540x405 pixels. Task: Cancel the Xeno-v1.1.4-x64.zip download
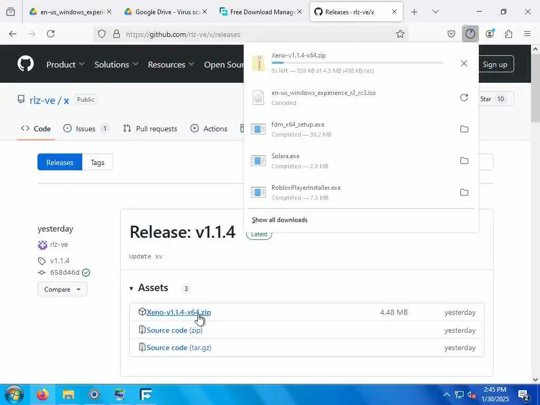464,63
